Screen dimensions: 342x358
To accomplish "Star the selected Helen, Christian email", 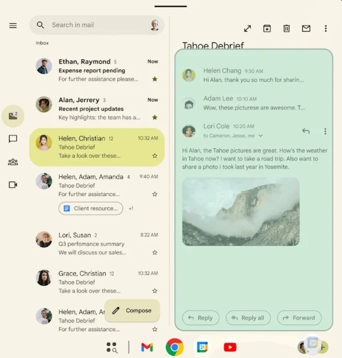I will (x=155, y=156).
